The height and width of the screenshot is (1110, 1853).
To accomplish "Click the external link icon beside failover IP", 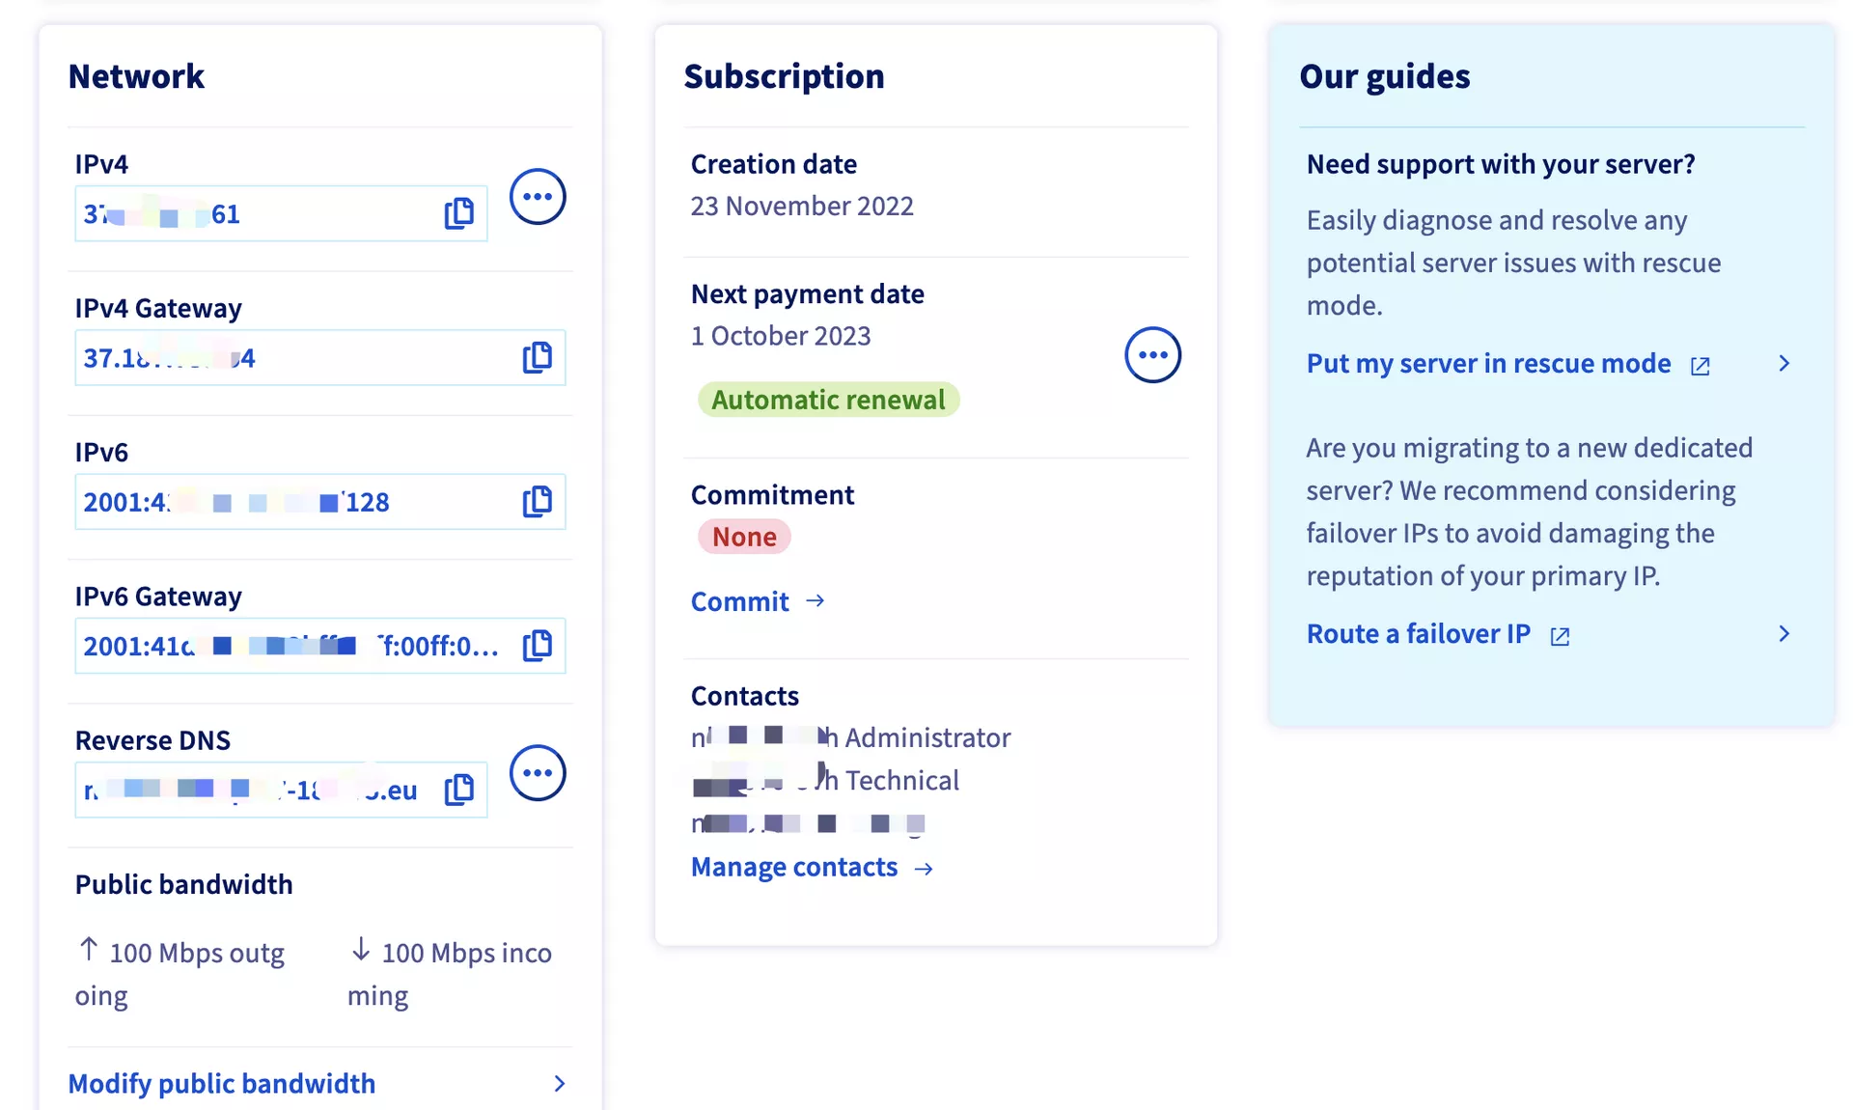I will (x=1560, y=636).
